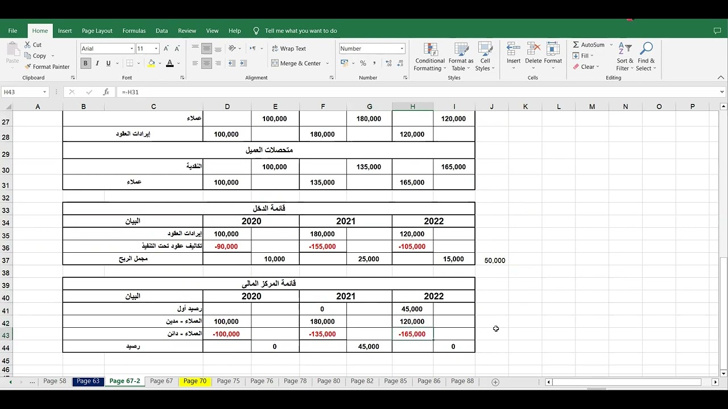
Task: Click the Paste clipboard icon
Action: (13, 49)
